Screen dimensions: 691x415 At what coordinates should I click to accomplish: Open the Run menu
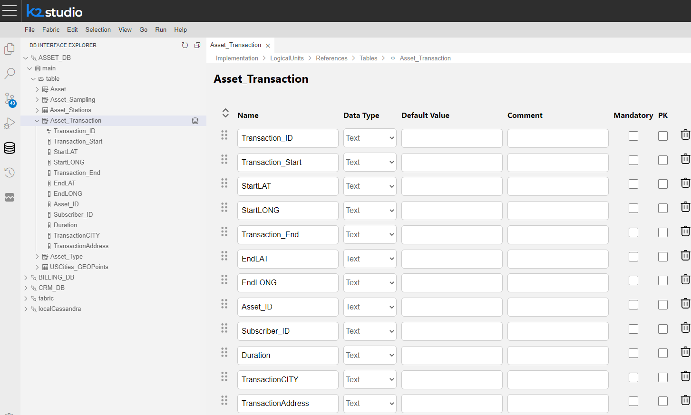tap(161, 29)
